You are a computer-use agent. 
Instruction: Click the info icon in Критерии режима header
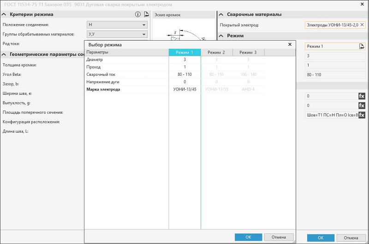click(137, 14)
